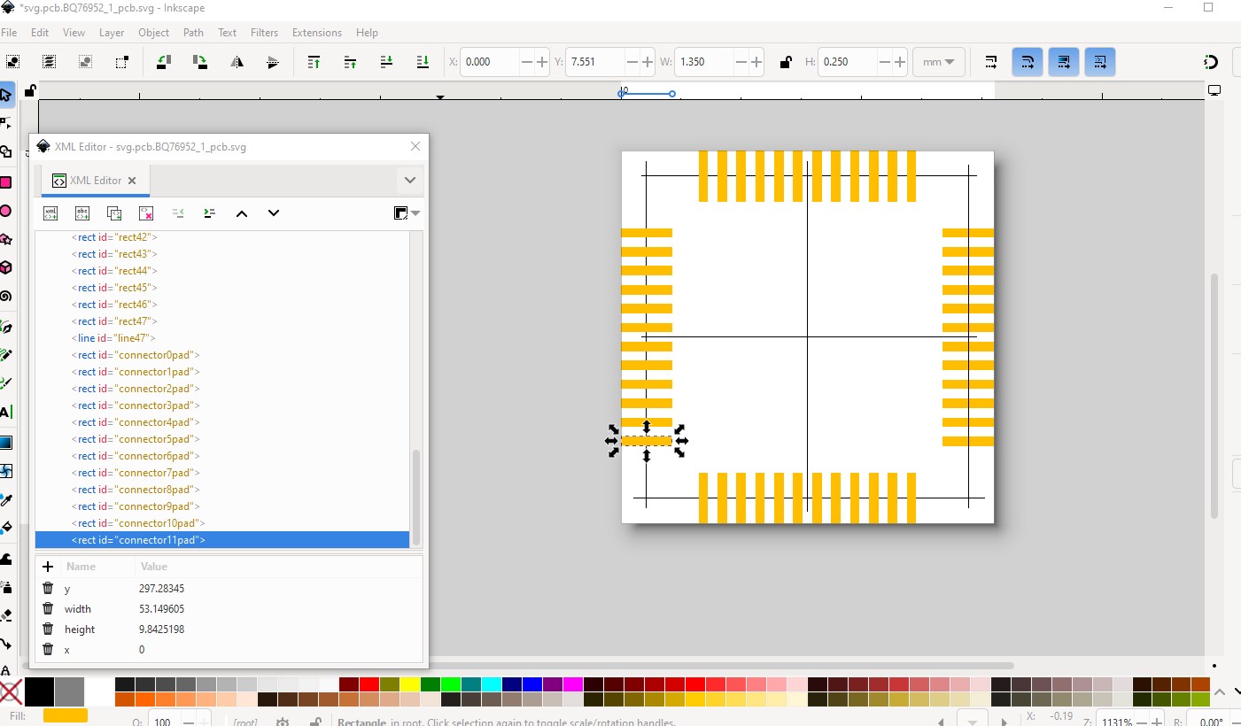Viewport: 1241px width, 726px height.
Task: Toggle snapping icon at right edge
Action: click(x=1211, y=62)
